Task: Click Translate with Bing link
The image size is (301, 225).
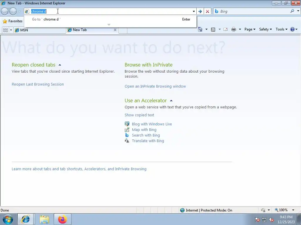Action: [148, 141]
